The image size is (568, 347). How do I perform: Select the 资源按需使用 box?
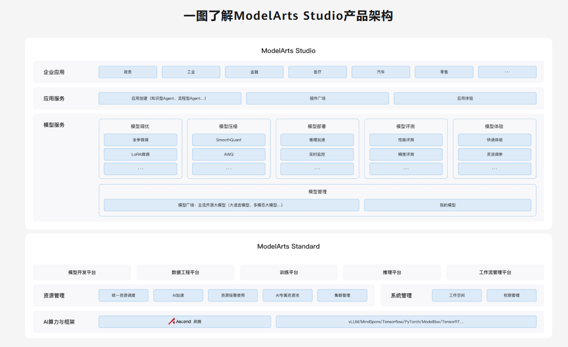pos(233,295)
